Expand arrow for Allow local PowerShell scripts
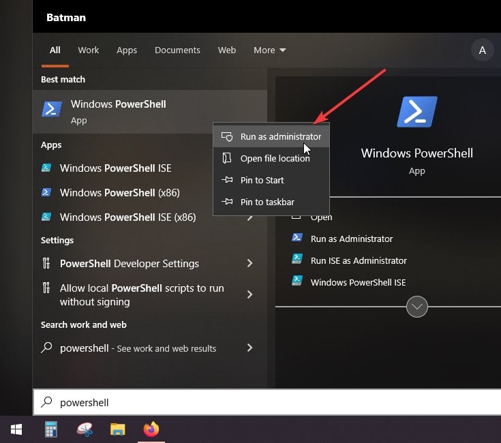The height and width of the screenshot is (443, 501). tap(250, 294)
